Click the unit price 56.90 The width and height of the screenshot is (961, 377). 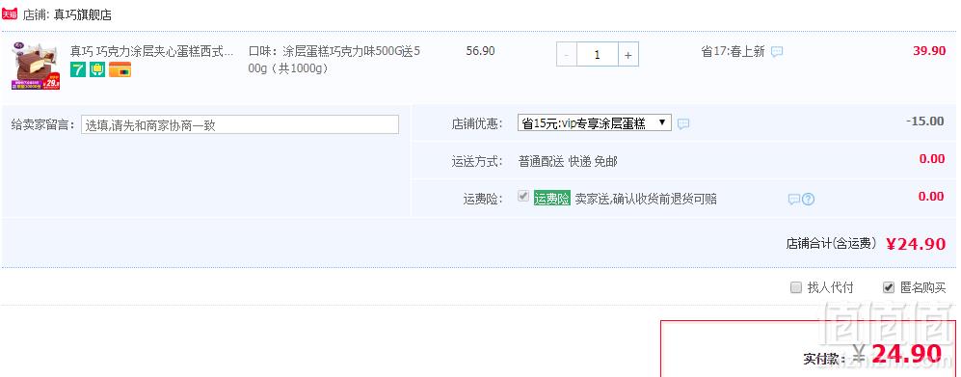point(480,51)
